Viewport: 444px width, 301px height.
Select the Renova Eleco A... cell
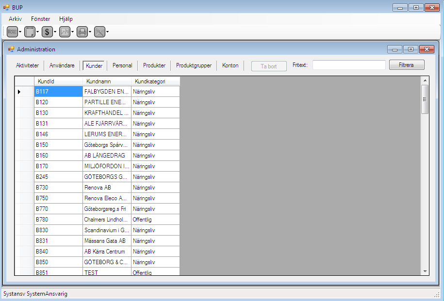click(x=107, y=198)
